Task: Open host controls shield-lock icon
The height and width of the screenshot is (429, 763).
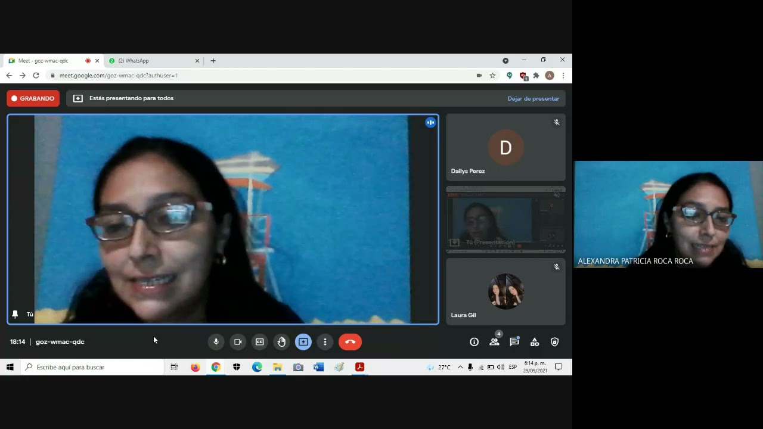Action: point(555,342)
